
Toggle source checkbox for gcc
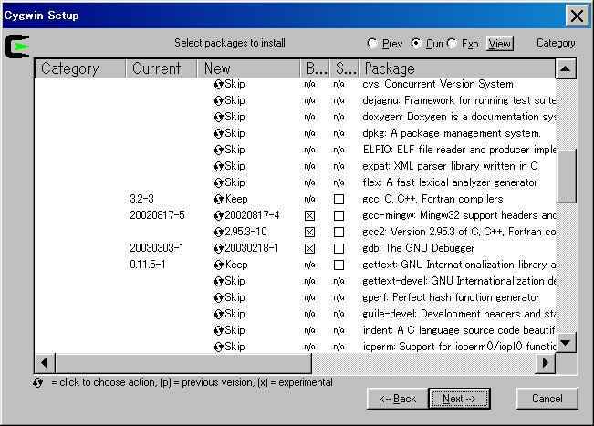(339, 200)
